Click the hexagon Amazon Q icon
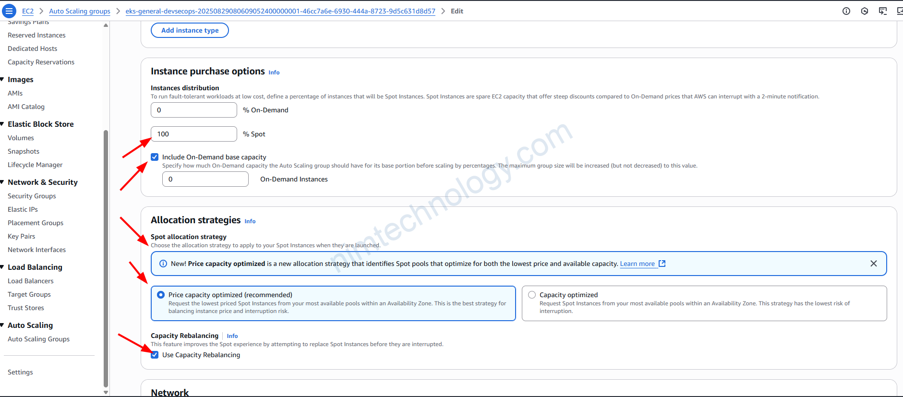The height and width of the screenshot is (397, 903). click(x=864, y=11)
